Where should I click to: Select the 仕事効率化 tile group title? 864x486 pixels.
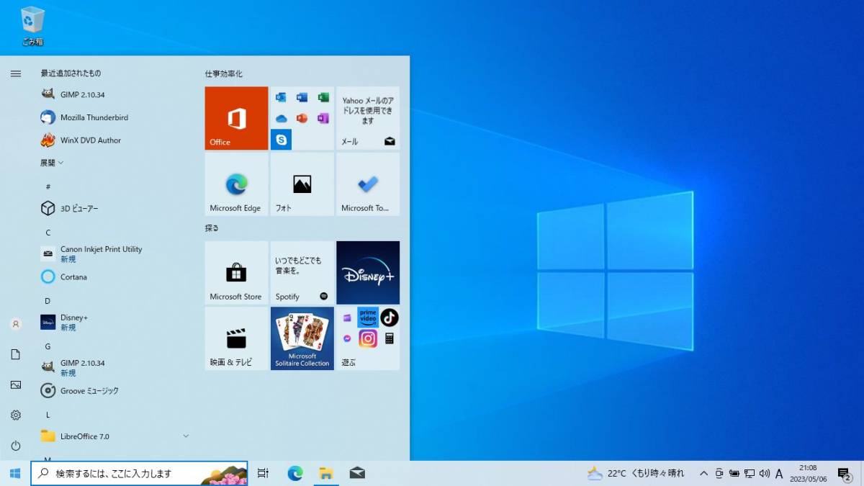point(224,73)
